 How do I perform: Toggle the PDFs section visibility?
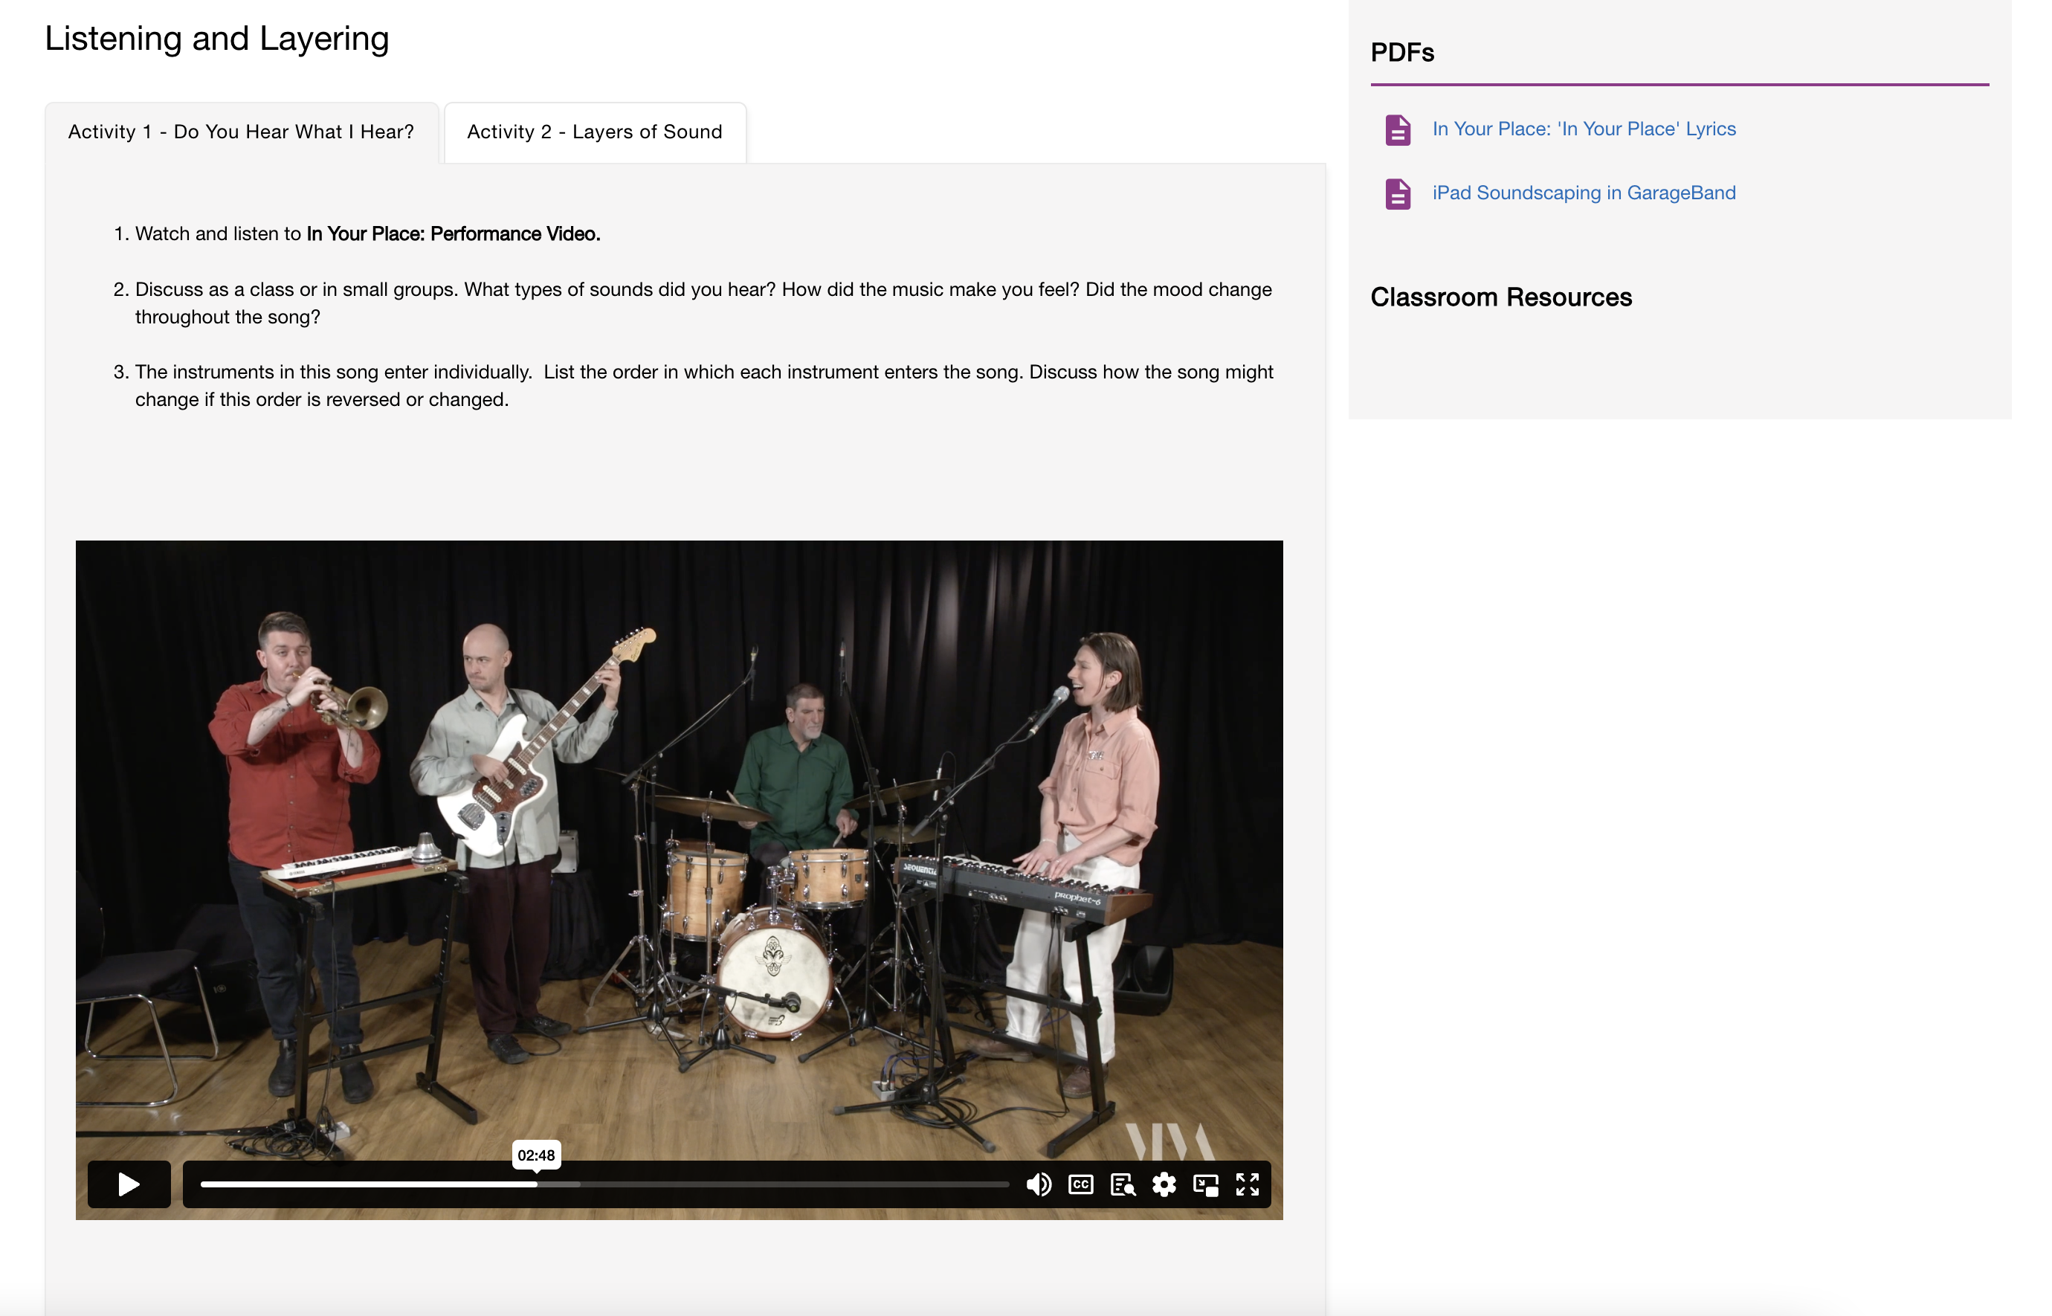click(x=1401, y=51)
